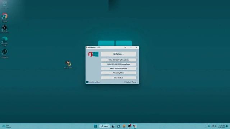Open the weather widget on the taskbar
The width and height of the screenshot is (230, 129).
coord(6,126)
